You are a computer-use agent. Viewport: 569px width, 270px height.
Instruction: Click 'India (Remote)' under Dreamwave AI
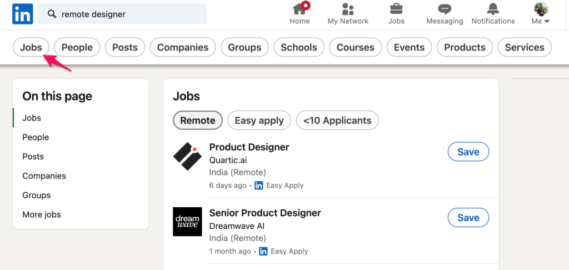coord(238,238)
